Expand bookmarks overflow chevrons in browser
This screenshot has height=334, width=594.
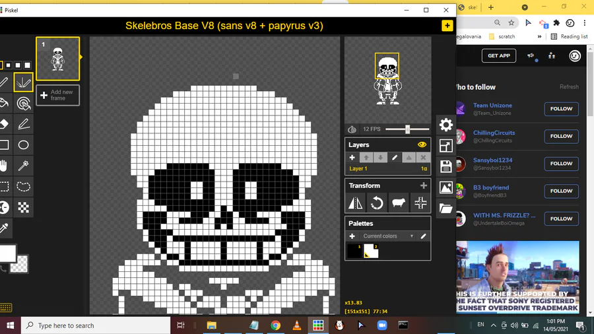click(x=539, y=37)
